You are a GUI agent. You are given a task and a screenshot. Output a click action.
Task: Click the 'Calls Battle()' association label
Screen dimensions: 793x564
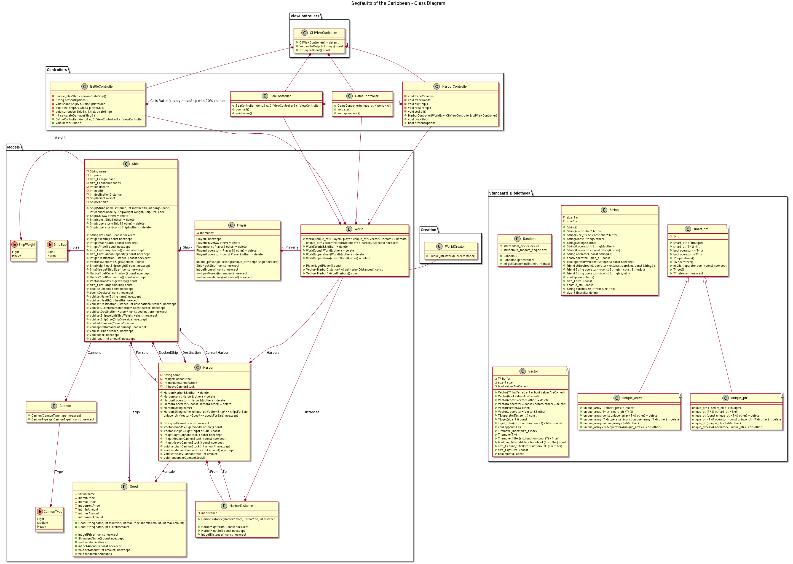[x=188, y=101]
